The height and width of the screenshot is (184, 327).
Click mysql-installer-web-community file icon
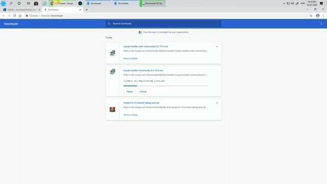click(112, 53)
